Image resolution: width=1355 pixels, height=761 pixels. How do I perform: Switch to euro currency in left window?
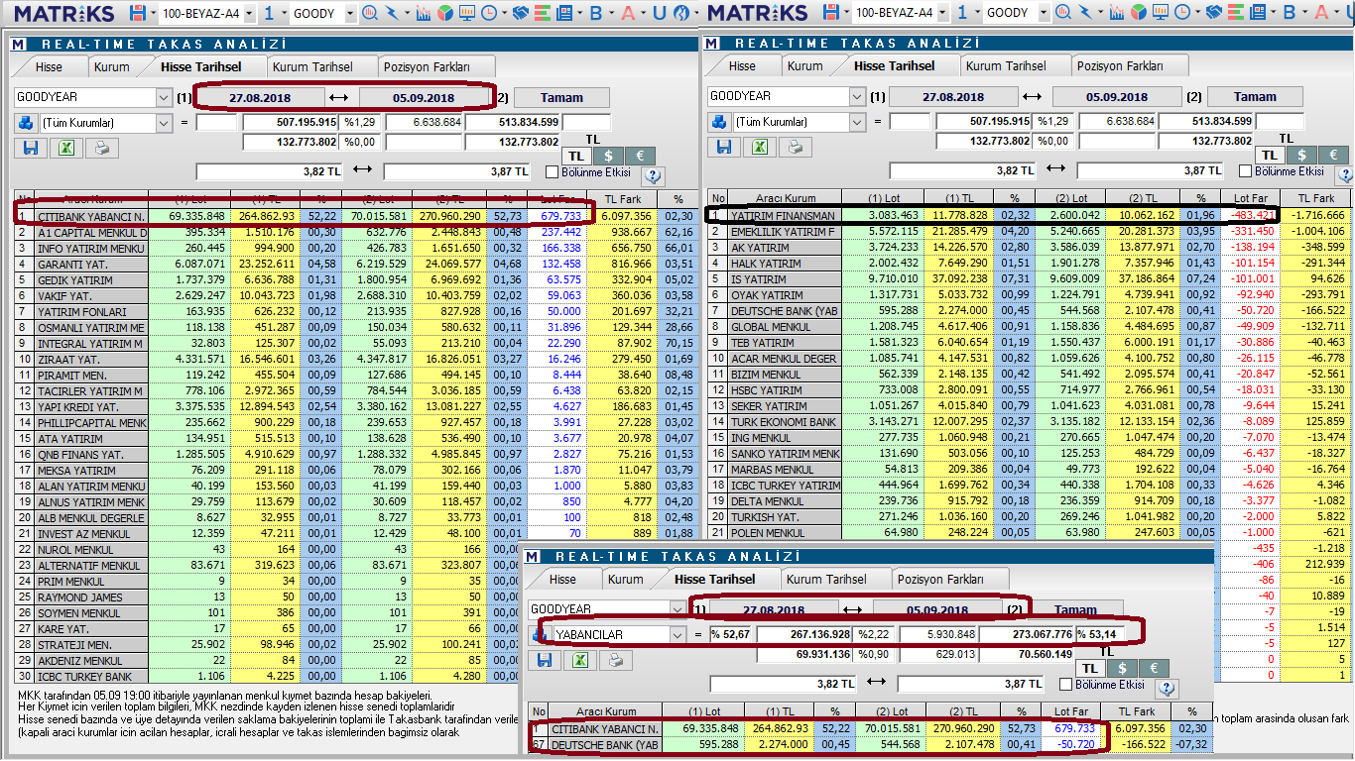pyautogui.click(x=640, y=156)
